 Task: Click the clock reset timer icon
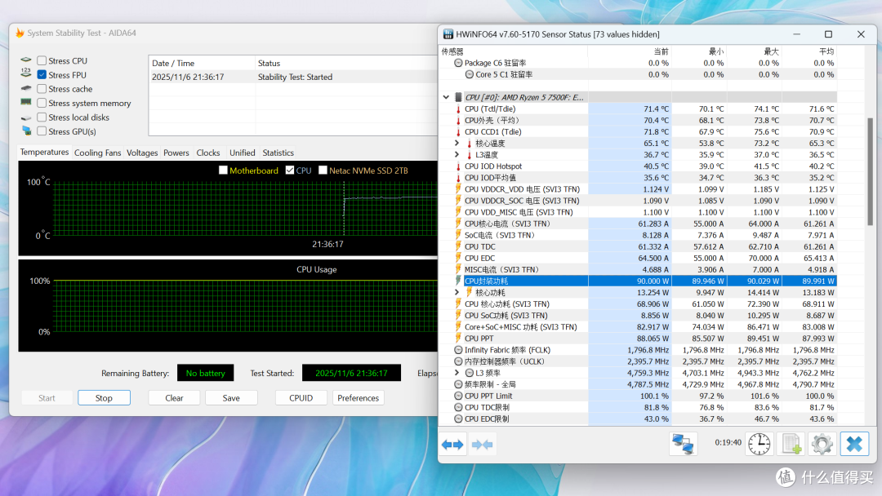[x=759, y=444]
